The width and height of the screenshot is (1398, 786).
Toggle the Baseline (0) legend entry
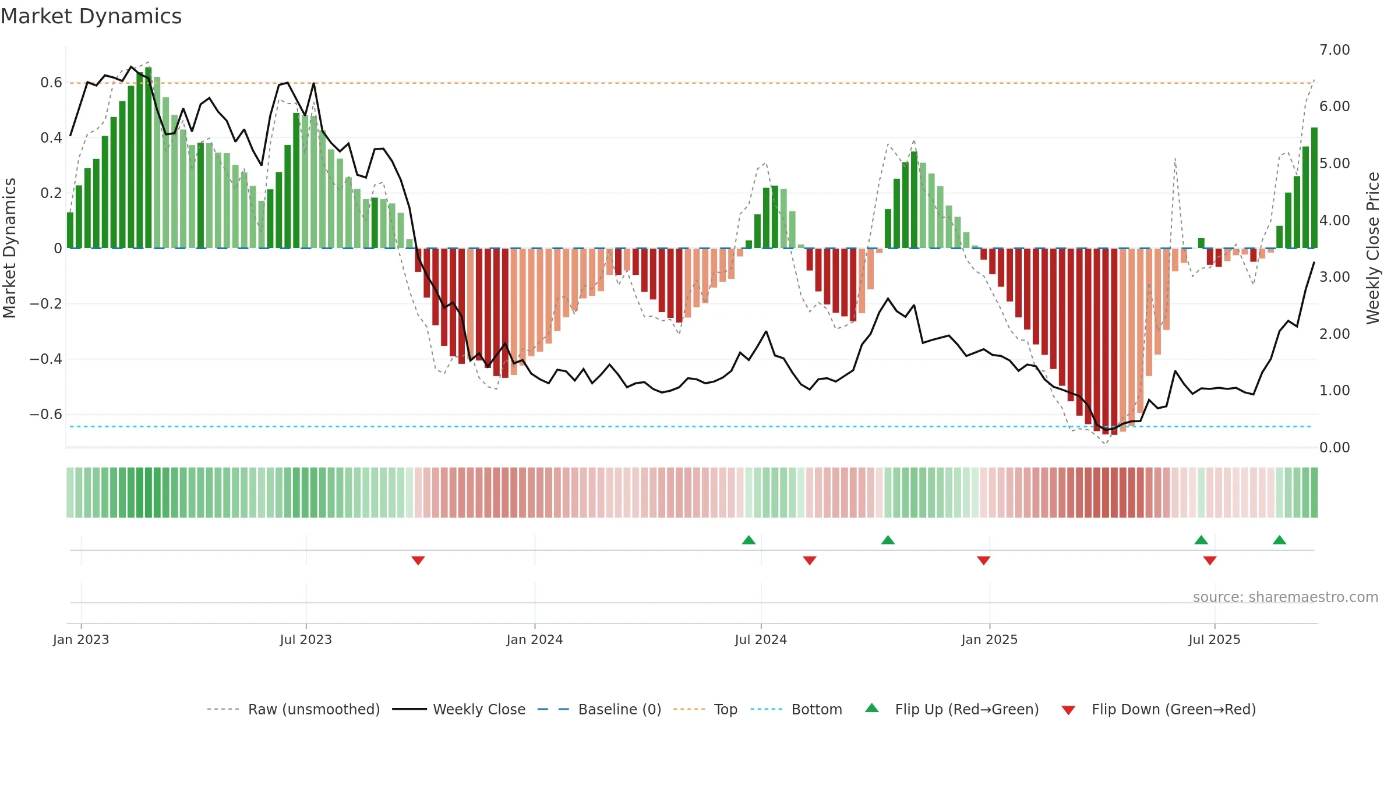599,709
